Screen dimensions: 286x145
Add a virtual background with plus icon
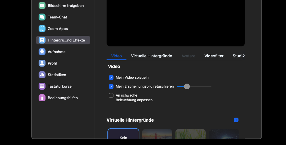tap(236, 120)
